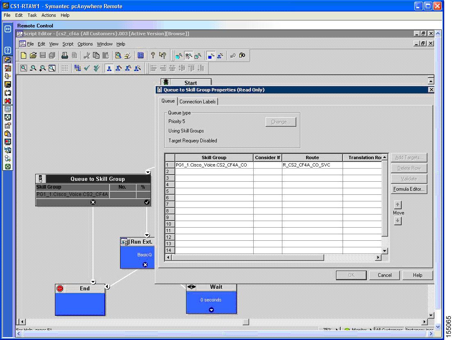
Task: Click the green icon at the pcAnywhere sidebar bottom
Action: [8, 167]
